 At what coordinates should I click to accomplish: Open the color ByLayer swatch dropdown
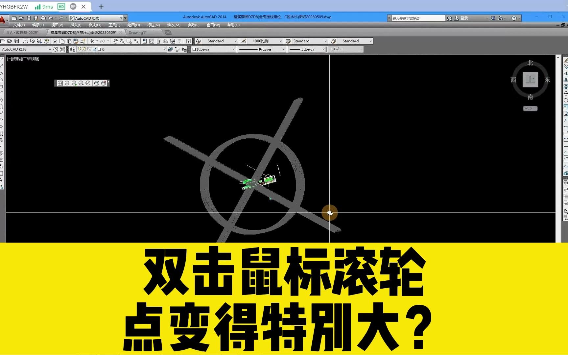click(x=234, y=49)
